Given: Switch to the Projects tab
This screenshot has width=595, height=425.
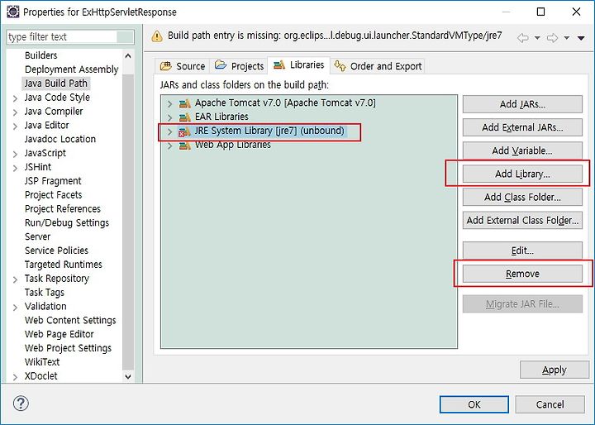Looking at the screenshot, I should point(239,66).
